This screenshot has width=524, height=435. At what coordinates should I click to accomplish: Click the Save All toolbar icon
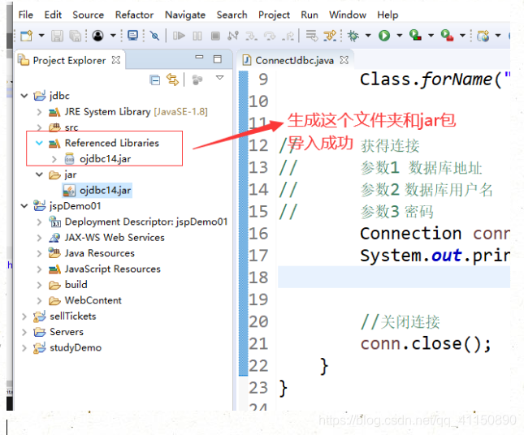click(x=76, y=36)
